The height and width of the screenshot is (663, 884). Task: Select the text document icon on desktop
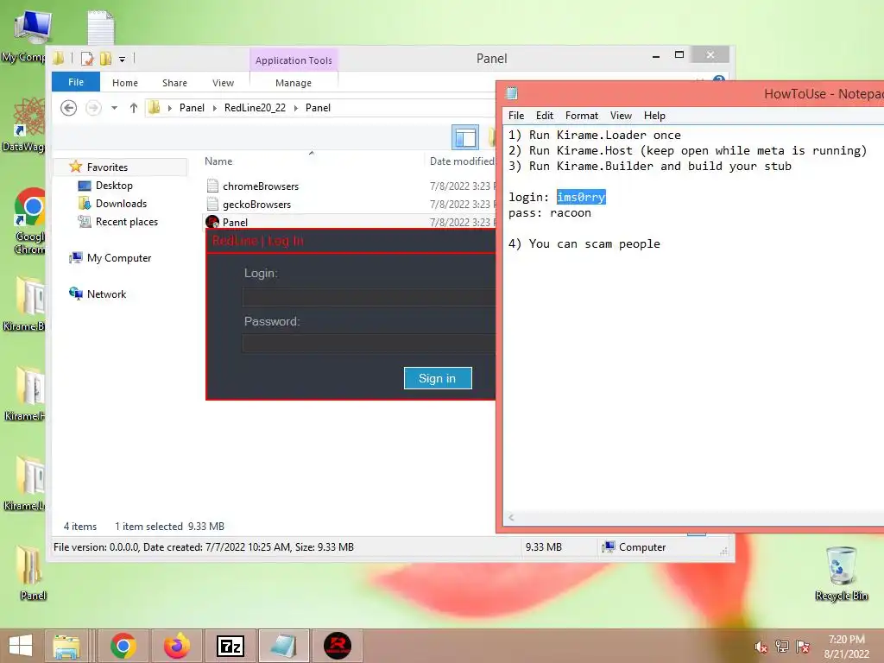pyautogui.click(x=101, y=27)
